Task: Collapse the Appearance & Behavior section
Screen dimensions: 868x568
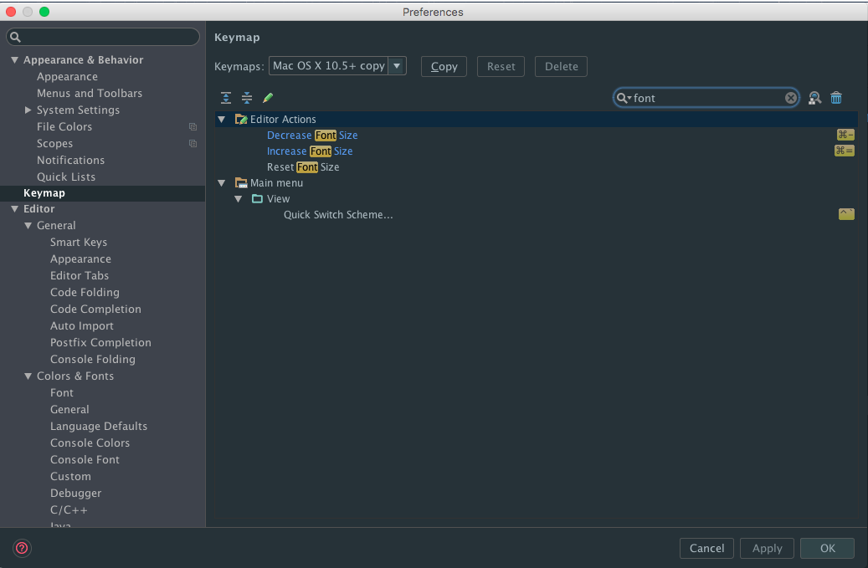Action: (15, 59)
